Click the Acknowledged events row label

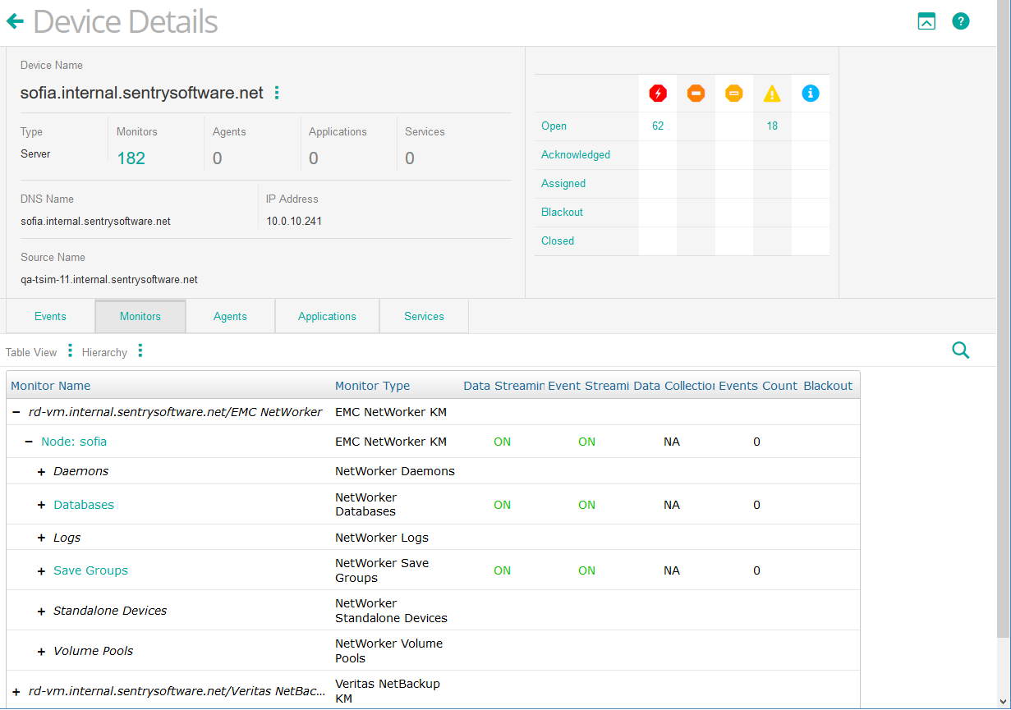(x=575, y=154)
